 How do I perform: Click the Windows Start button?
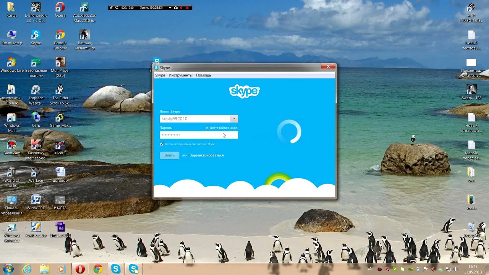pos(8,269)
